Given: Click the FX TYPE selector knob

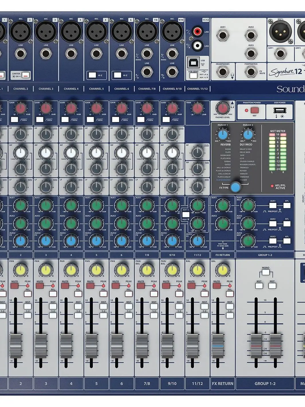Looking at the screenshot, I should 235,187.
